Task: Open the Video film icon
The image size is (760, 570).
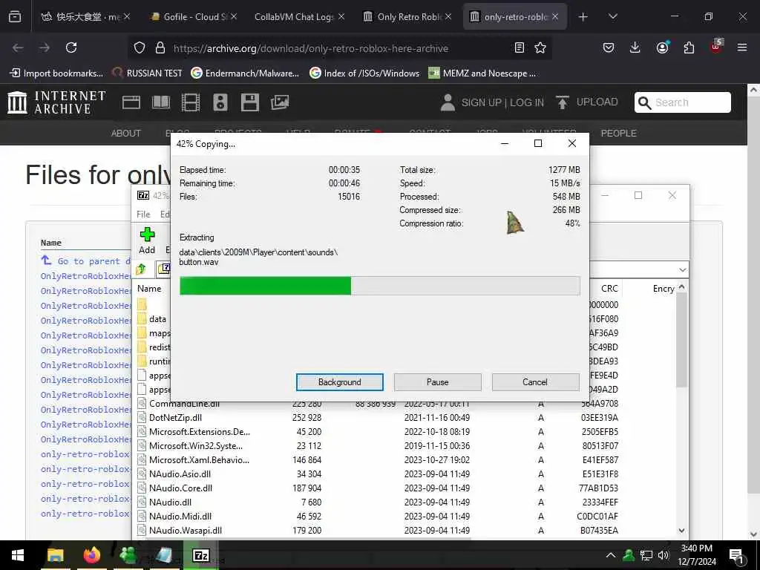Action: click(191, 102)
